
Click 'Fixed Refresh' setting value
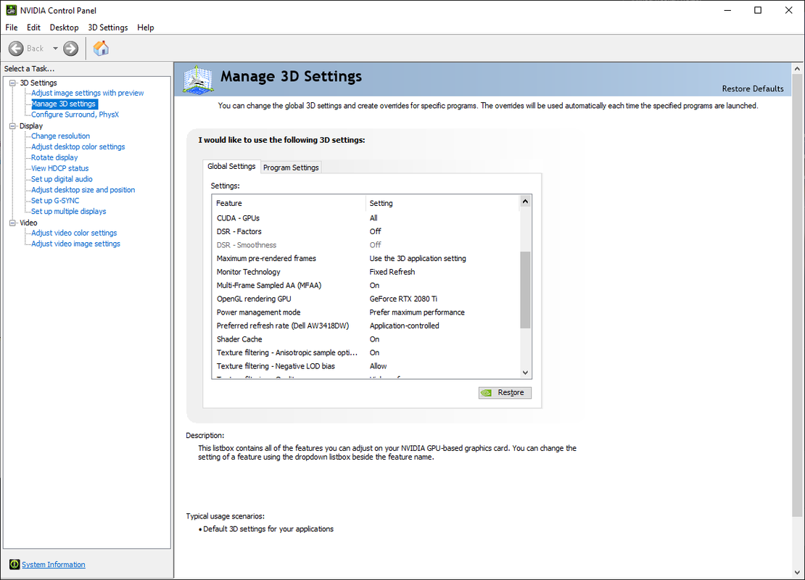pyautogui.click(x=392, y=272)
